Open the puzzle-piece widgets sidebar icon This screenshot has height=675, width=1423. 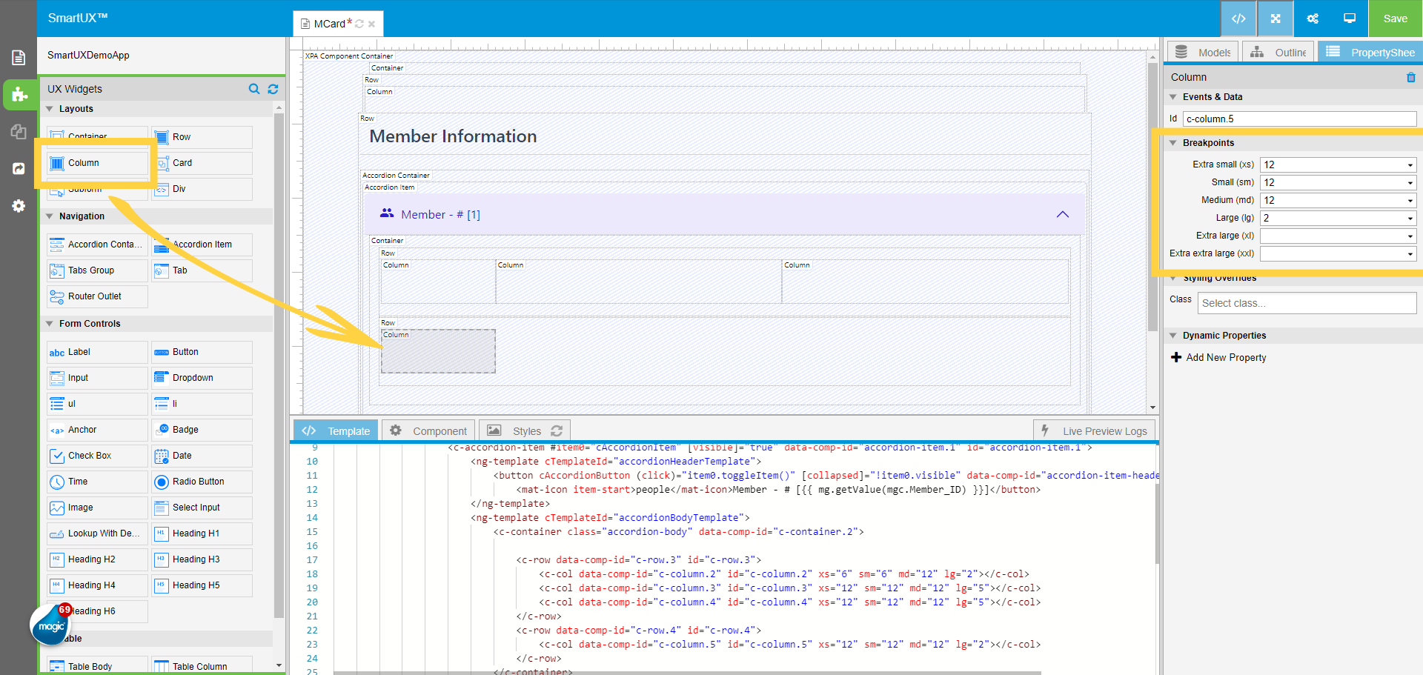(x=19, y=95)
